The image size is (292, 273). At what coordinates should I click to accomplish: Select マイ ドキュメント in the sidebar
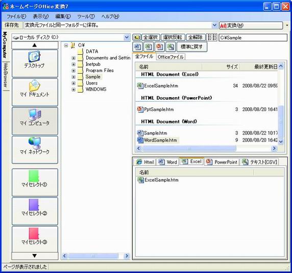pyautogui.click(x=35, y=92)
